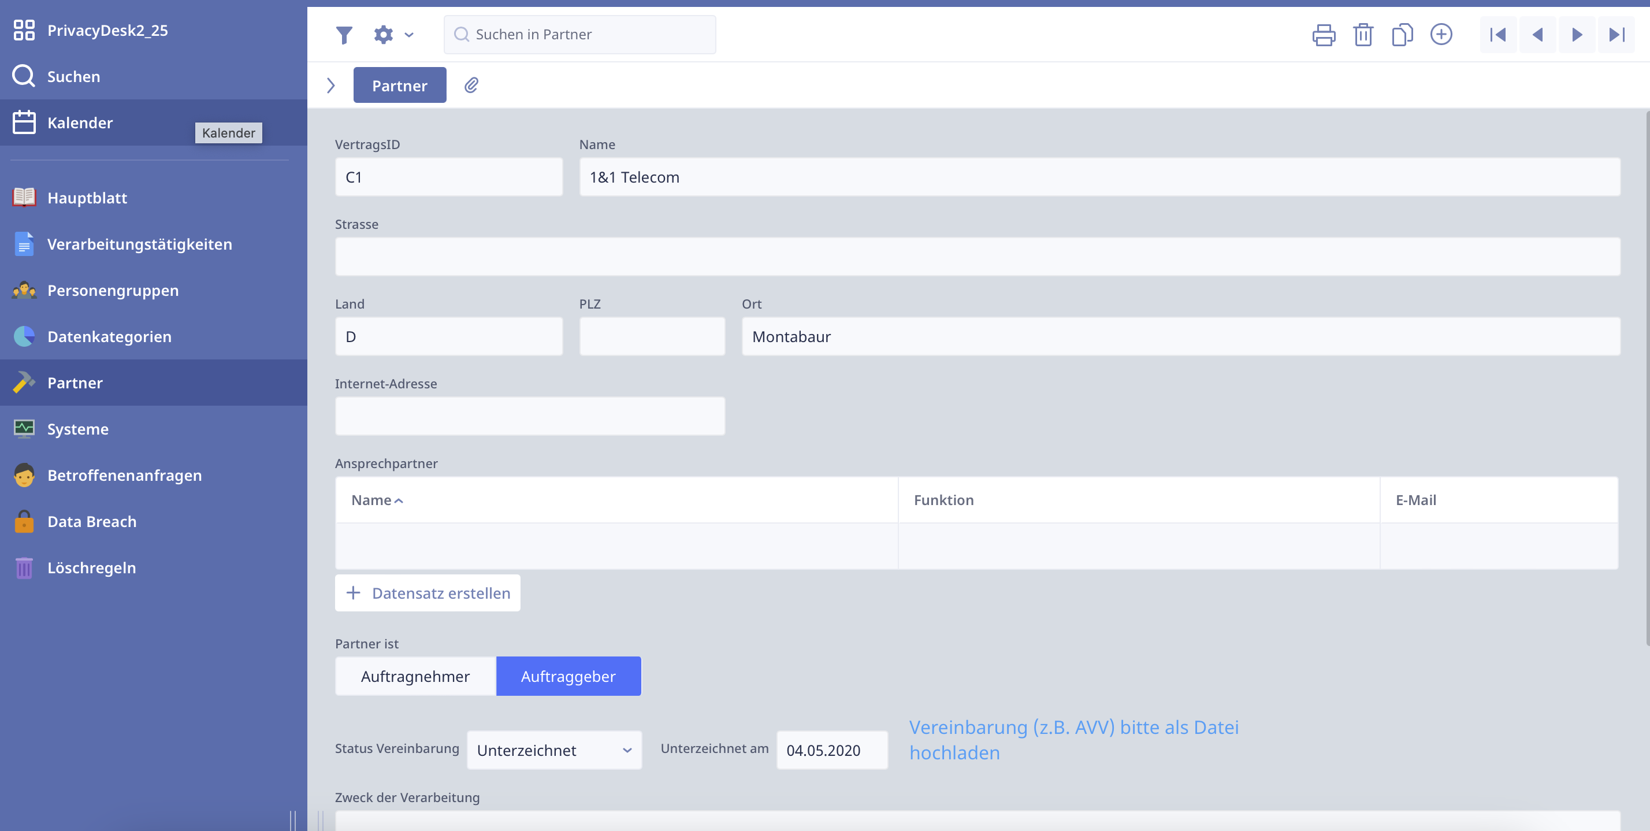Jump to the first record

(x=1497, y=35)
